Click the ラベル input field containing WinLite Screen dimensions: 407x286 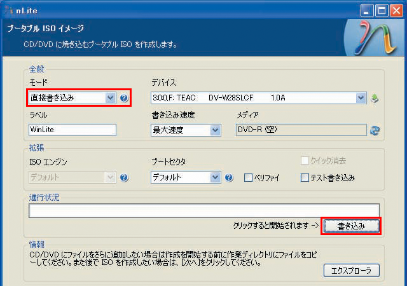pos(72,130)
